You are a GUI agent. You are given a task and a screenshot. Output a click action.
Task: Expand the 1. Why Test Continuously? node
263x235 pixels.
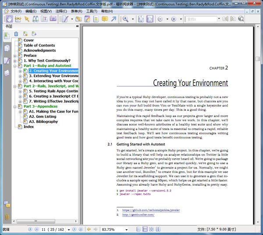(x=15, y=61)
